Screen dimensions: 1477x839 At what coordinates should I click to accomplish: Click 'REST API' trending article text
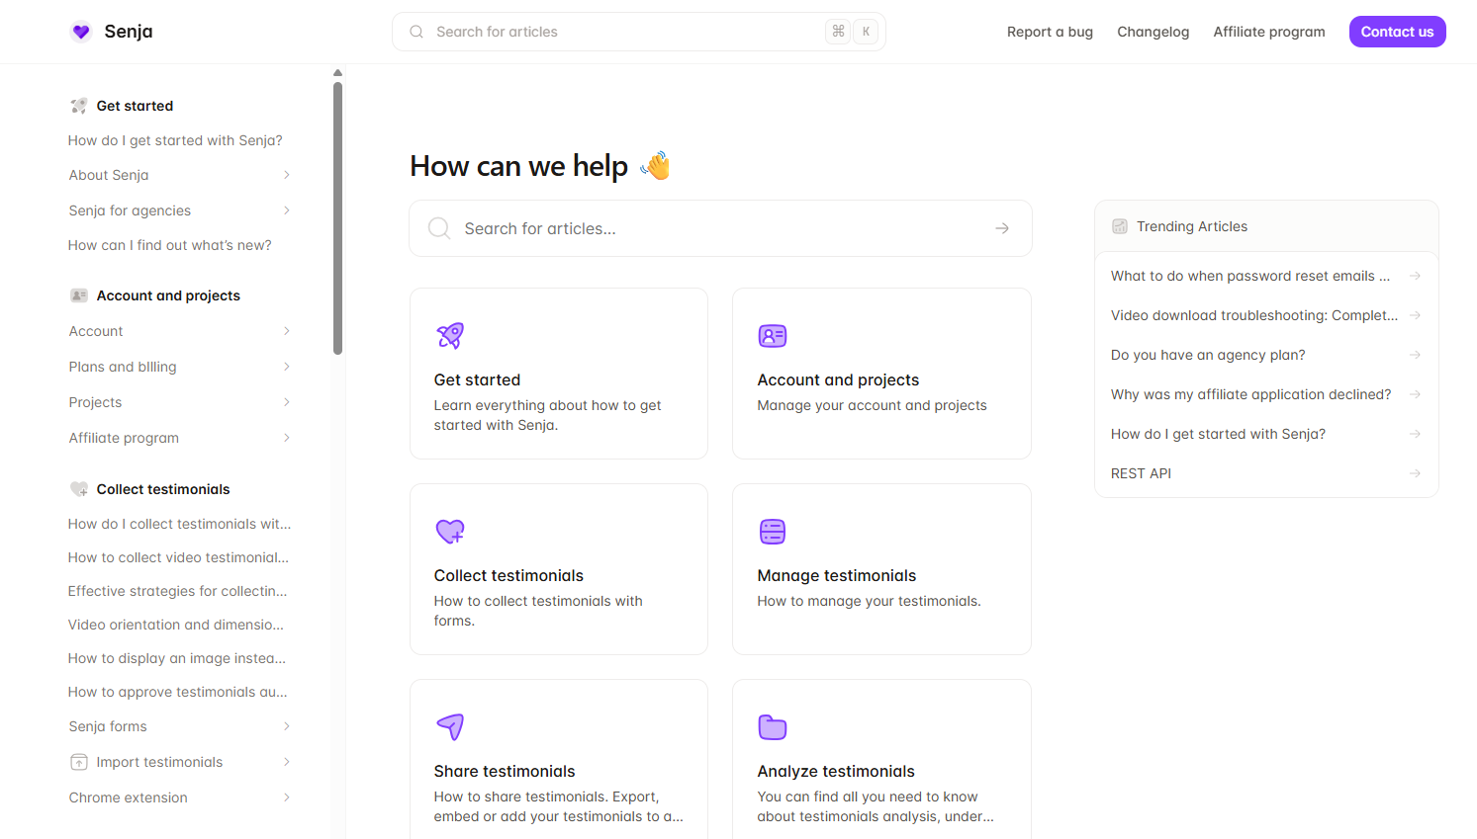1141,473
